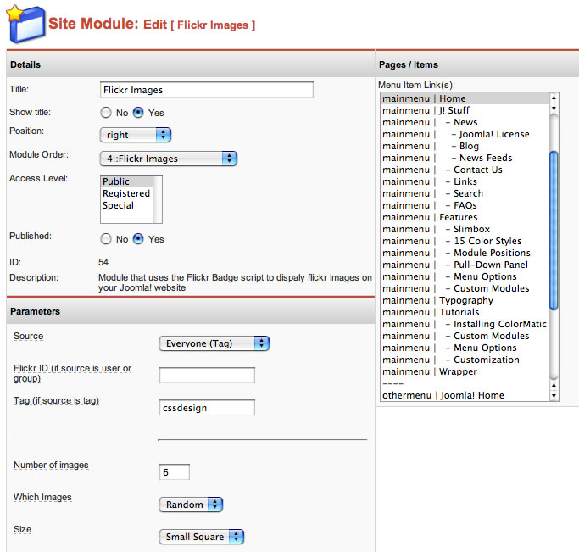Open the Position dropdown showing right
Screen dimensions: 579x552
(x=135, y=135)
